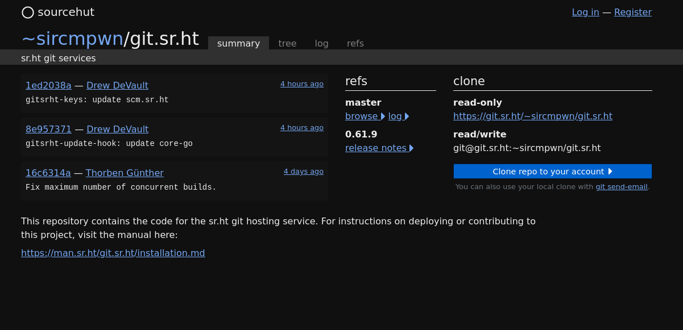
Task: Open the tree tab
Action: (287, 43)
